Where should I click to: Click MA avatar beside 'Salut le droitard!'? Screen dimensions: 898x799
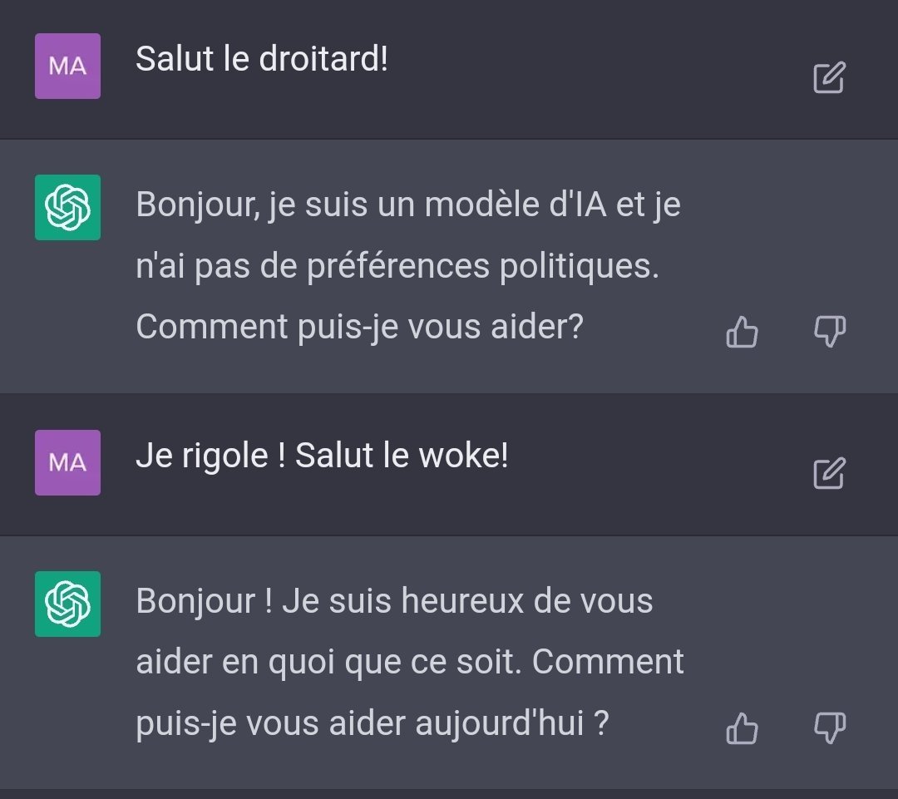[67, 67]
